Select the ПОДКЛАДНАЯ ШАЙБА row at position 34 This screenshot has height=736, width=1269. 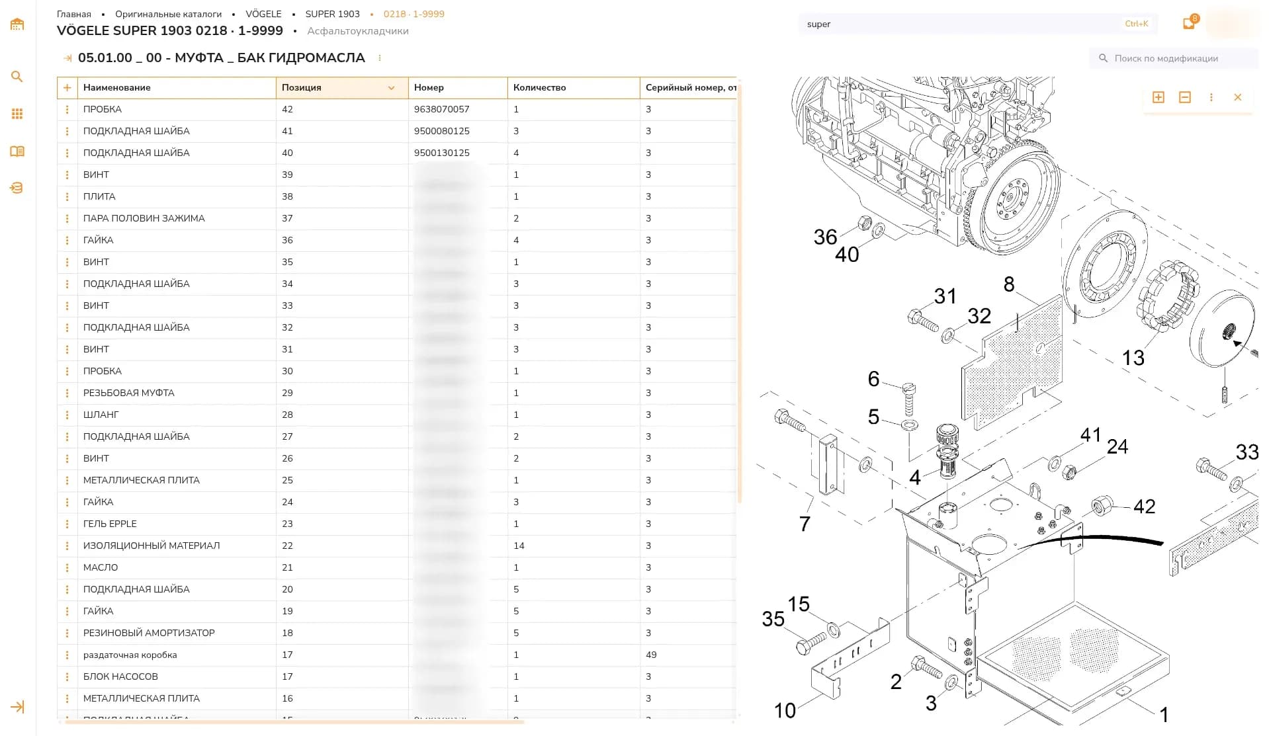pyautogui.click(x=397, y=284)
